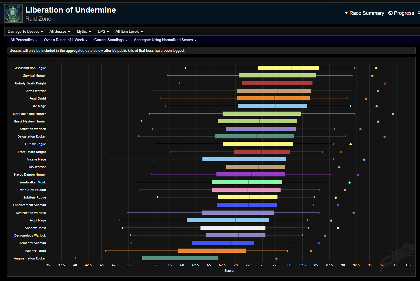Select the Fire Mage light blue box bar
Screen dimensions: 420x281
pyautogui.click(x=272, y=106)
